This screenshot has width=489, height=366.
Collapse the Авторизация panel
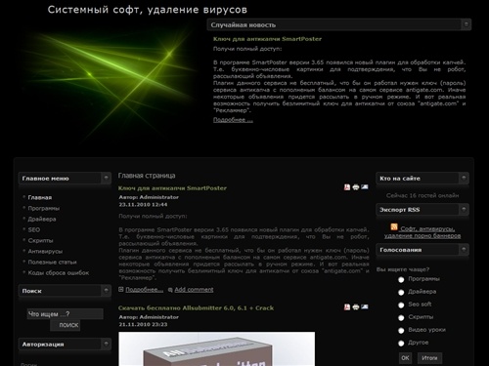[106, 344]
